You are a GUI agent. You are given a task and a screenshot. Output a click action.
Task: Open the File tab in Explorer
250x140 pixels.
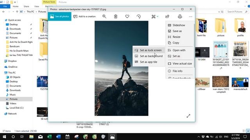click(x=5, y=6)
